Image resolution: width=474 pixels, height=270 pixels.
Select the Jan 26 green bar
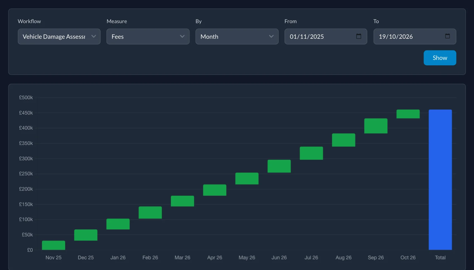pyautogui.click(x=118, y=224)
